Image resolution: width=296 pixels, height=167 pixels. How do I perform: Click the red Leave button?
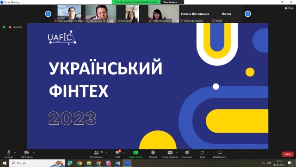288,154
